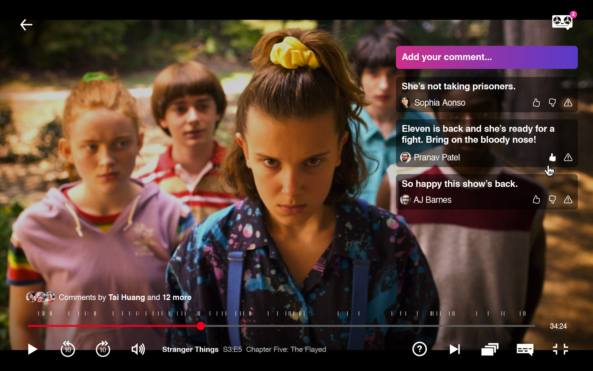Report AJ Barnes's comment
The height and width of the screenshot is (371, 593).
point(568,200)
